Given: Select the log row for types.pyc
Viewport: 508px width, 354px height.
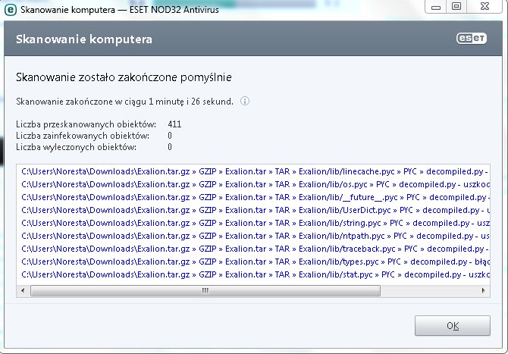Looking at the screenshot, I should [x=253, y=262].
